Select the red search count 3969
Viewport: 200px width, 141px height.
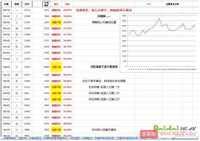(x=46, y=67)
